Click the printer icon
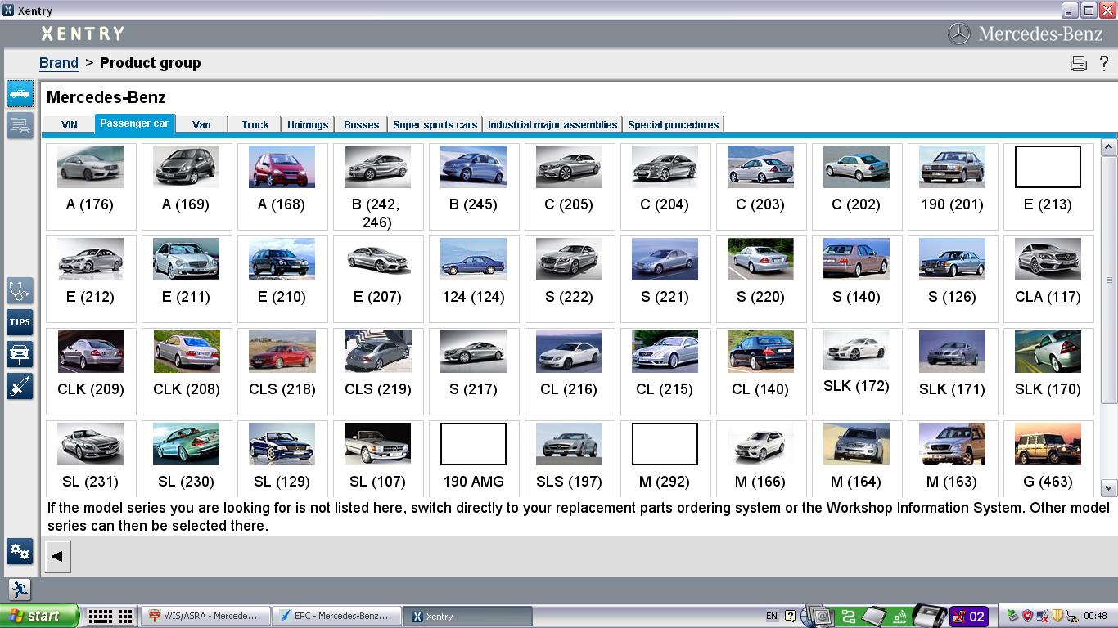 tap(1079, 64)
